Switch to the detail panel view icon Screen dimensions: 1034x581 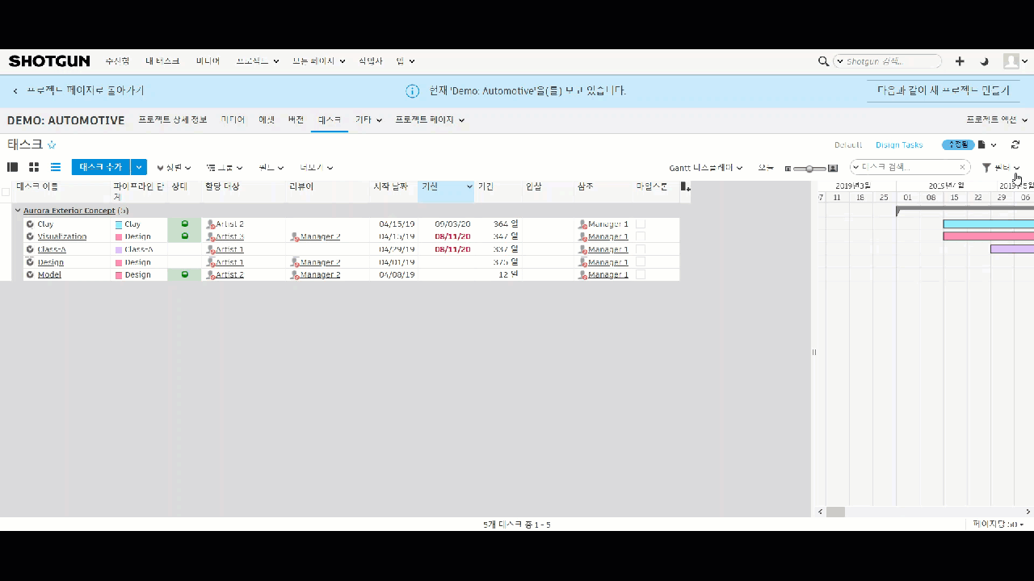pyautogui.click(x=13, y=167)
